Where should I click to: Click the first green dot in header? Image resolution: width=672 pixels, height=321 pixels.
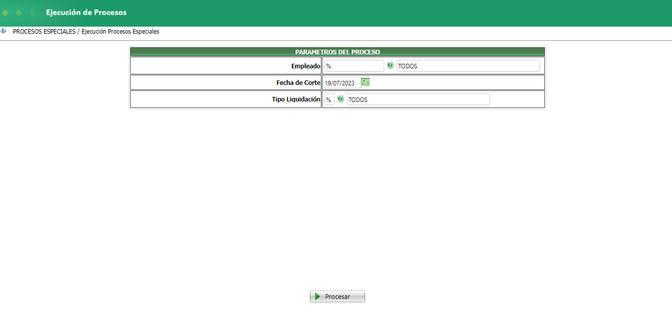[x=6, y=13]
